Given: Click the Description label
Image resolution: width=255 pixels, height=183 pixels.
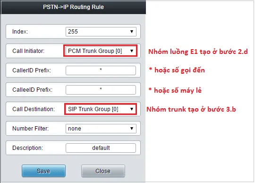Looking at the screenshot, I should (28, 148).
